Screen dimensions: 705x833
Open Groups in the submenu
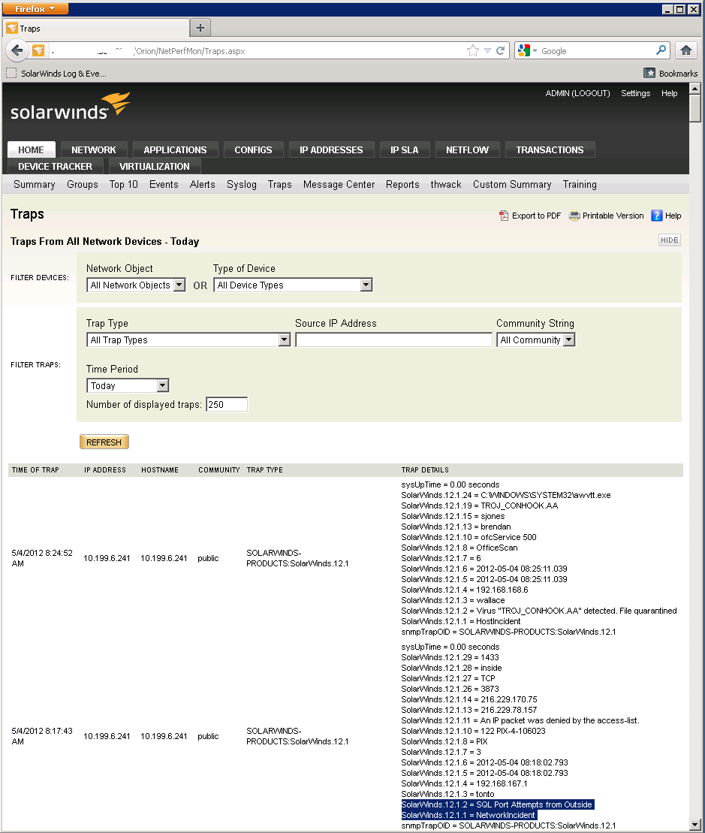pos(83,184)
